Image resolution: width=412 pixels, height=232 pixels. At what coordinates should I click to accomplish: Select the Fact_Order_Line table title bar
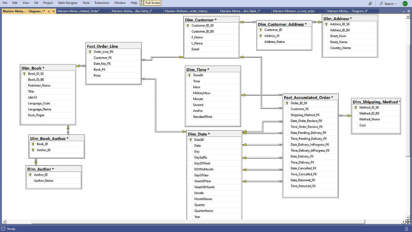click(x=114, y=46)
